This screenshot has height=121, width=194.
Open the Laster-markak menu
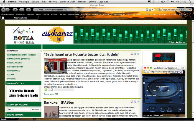[67, 1]
